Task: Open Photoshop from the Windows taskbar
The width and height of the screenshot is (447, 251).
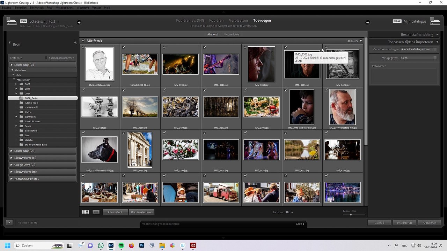Action: [x=142, y=245]
